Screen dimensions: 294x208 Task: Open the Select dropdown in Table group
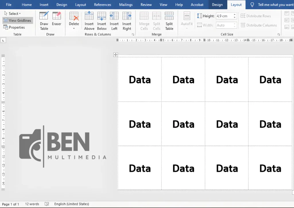[13, 13]
